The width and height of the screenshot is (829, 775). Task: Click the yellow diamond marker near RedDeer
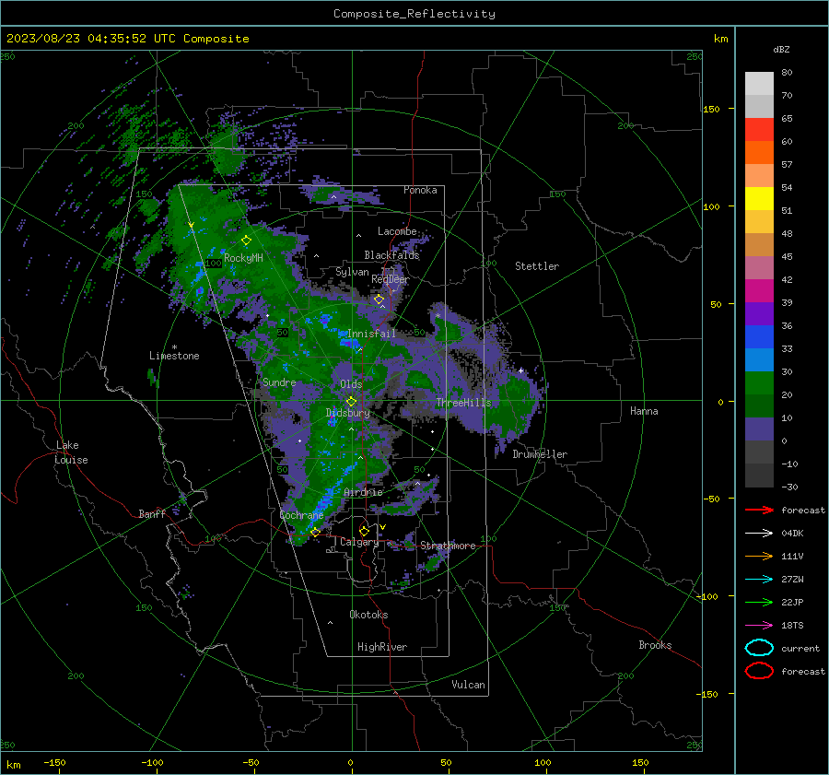pyautogui.click(x=379, y=299)
